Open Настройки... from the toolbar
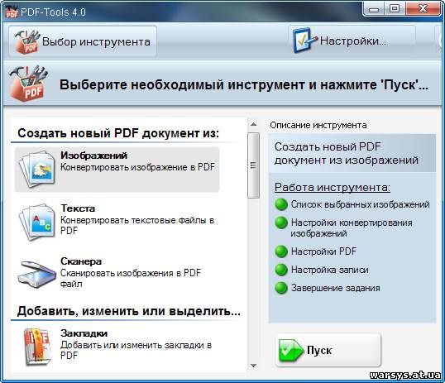The image size is (445, 383). [x=352, y=41]
